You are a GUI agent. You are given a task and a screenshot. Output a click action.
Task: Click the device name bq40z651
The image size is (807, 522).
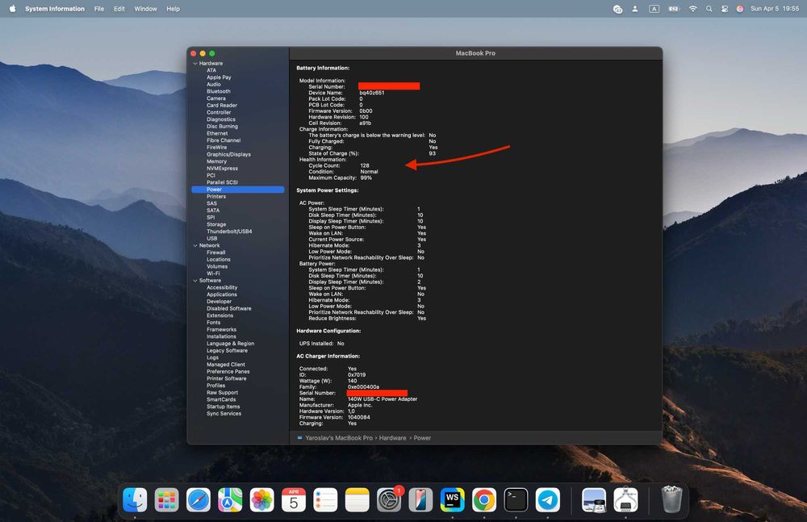coord(371,93)
